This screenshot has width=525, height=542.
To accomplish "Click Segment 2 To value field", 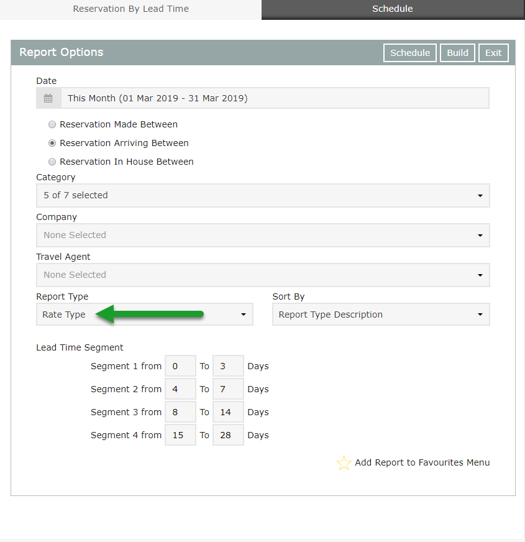I will coord(228,389).
